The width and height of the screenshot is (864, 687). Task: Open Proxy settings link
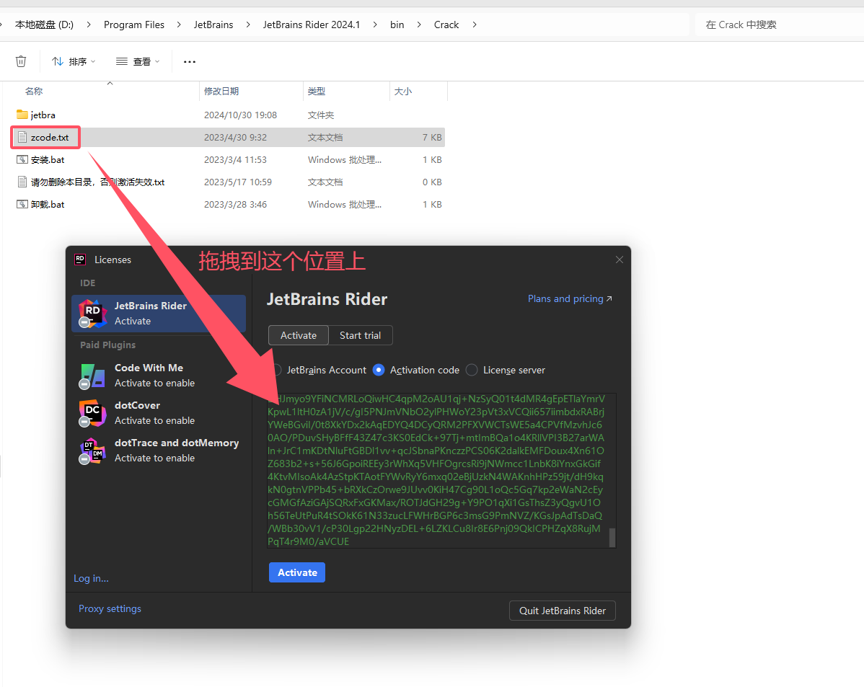(x=110, y=608)
